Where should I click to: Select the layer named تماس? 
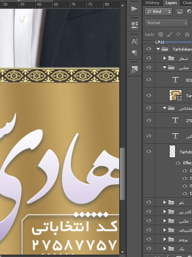(184, 67)
